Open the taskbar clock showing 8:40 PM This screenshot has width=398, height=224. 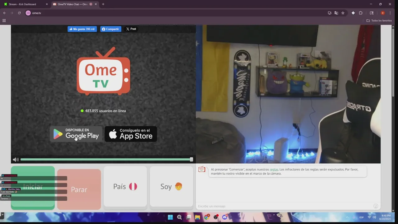coord(385,217)
